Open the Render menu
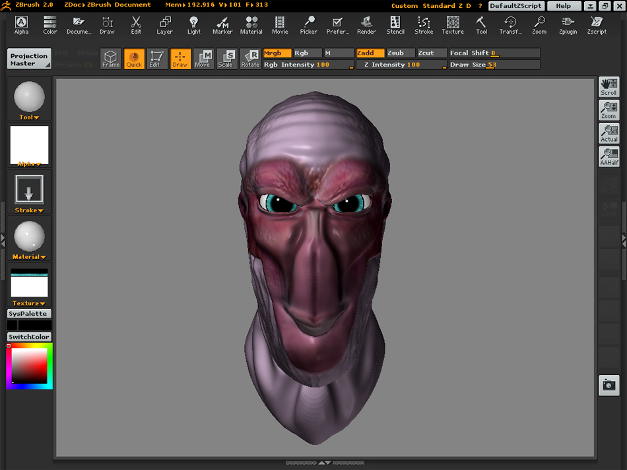627x470 pixels. coord(366,26)
